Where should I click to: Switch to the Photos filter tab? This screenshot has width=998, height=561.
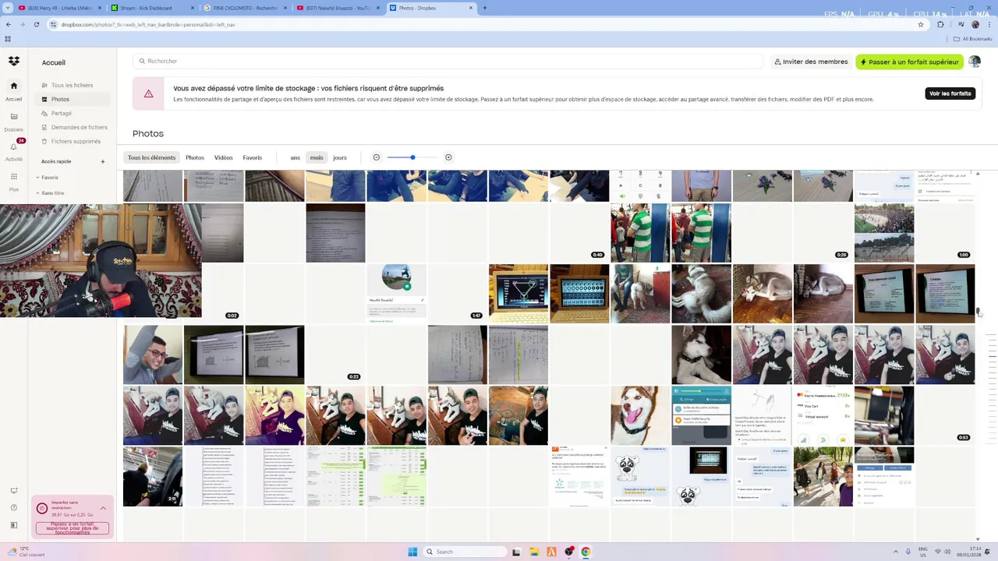195,157
